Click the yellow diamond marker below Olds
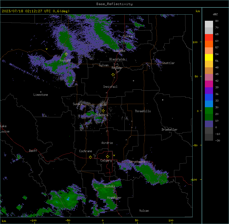The image size is (229, 224). pyautogui.click(x=103, y=111)
